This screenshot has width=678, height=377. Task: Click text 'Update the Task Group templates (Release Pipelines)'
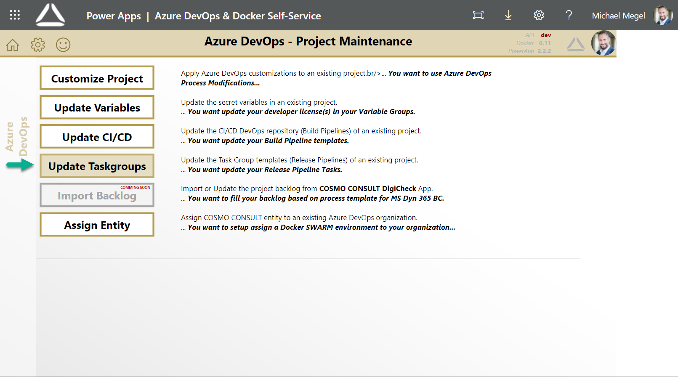pos(264,160)
